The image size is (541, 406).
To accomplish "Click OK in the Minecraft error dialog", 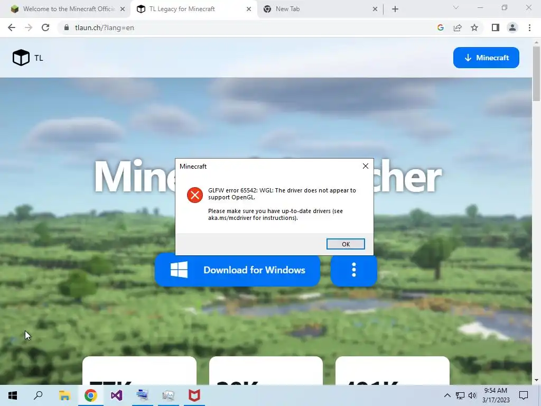I will [x=346, y=244].
